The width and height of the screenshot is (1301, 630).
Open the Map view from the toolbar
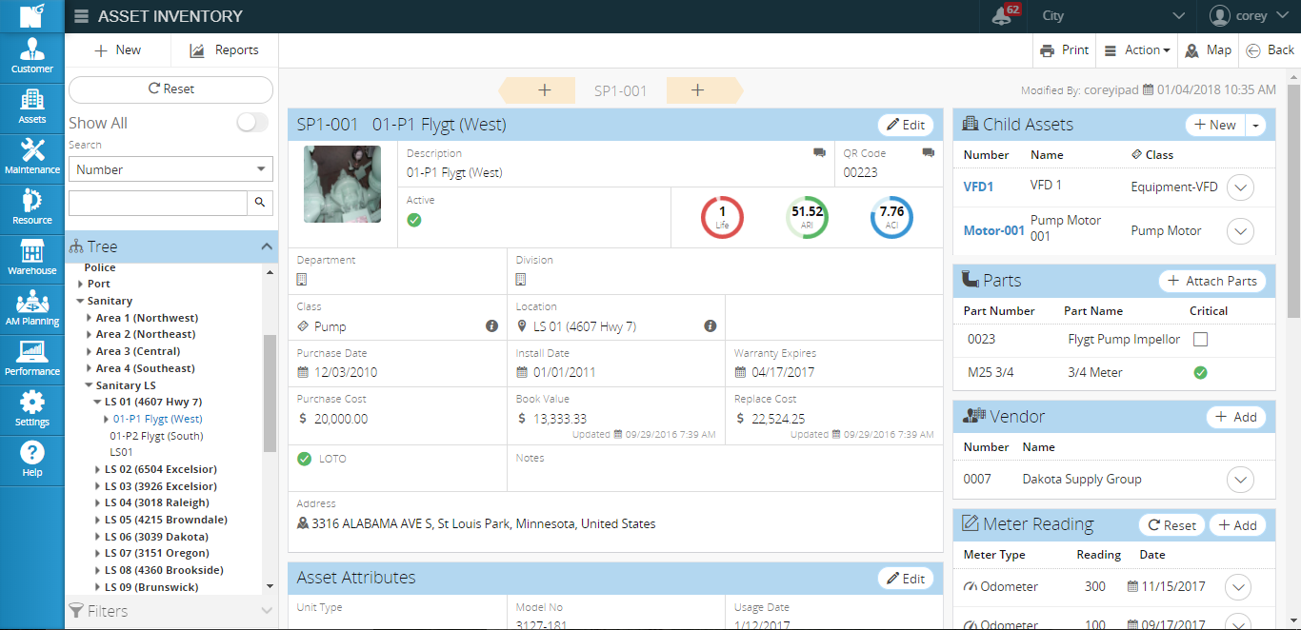coord(1208,49)
